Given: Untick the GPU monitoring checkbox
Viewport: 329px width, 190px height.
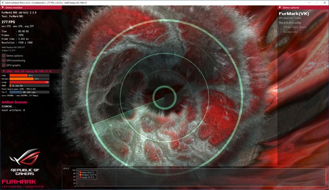Looking at the screenshot, I should coord(4,60).
